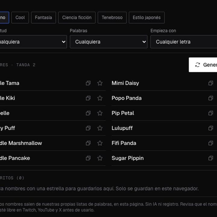Click the Palabras field label
The image size is (217, 217).
pyautogui.click(x=78, y=30)
